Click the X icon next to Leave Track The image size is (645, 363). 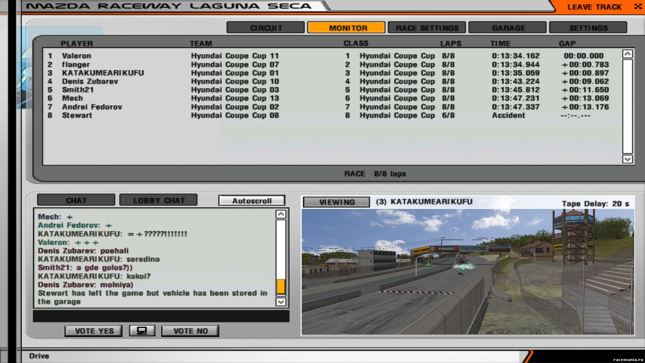638,6
